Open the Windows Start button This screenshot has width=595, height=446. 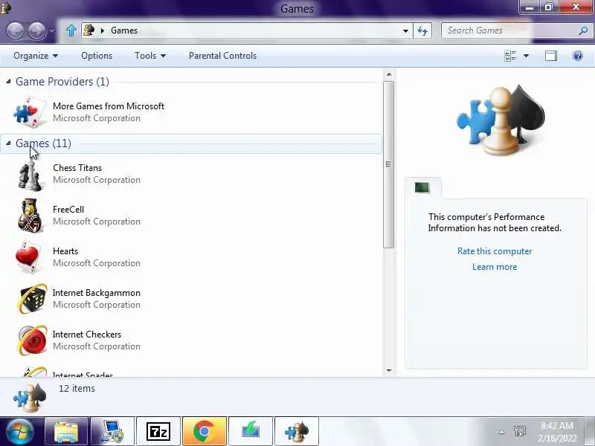point(19,432)
